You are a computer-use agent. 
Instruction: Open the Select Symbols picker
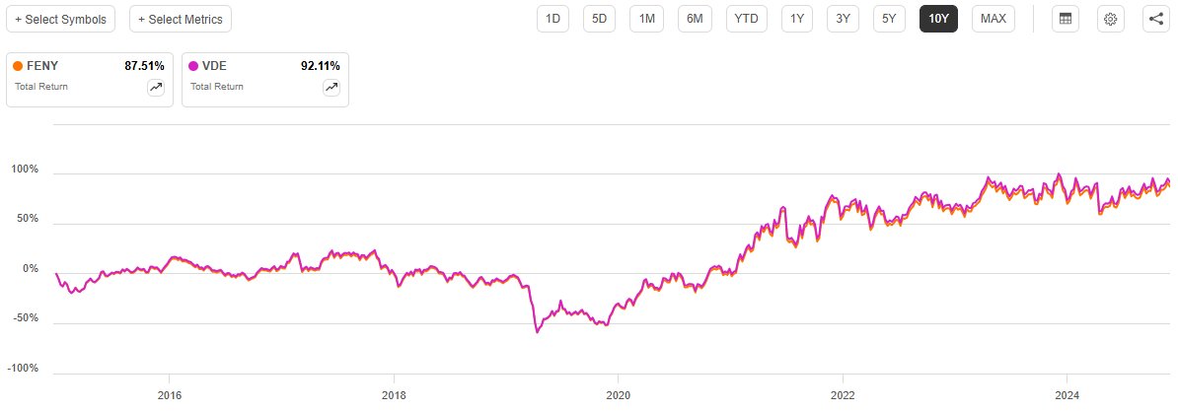[x=60, y=19]
